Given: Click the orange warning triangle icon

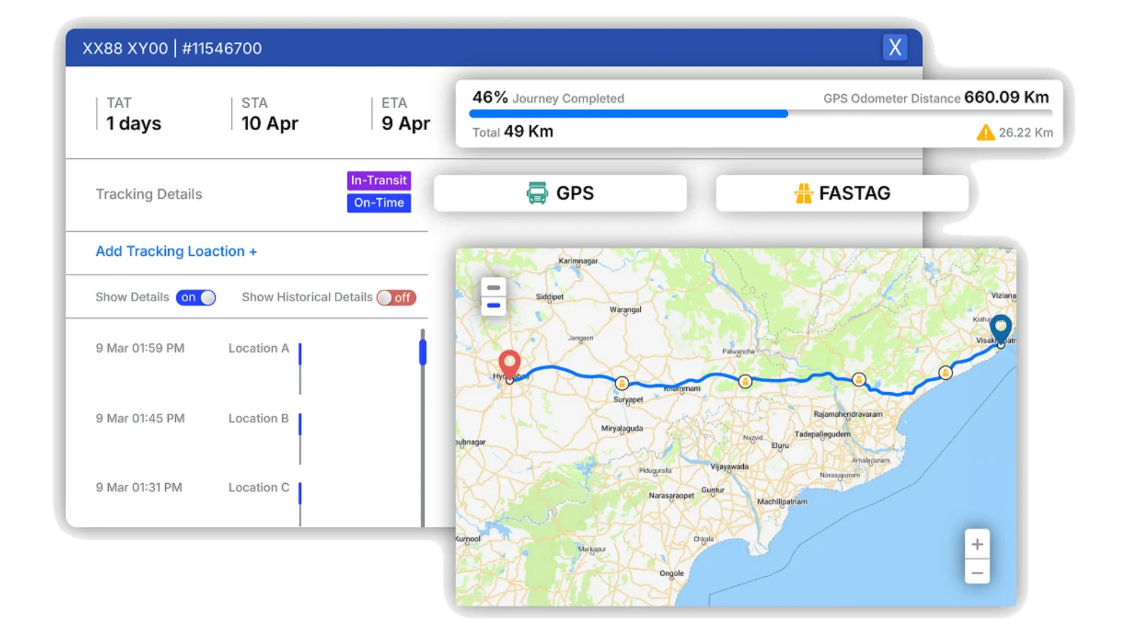Looking at the screenshot, I should click(x=986, y=132).
